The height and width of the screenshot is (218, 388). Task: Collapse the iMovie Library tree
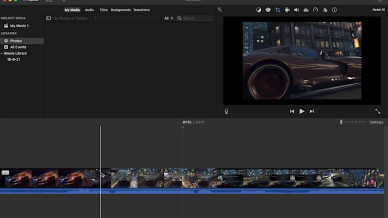click(x=2, y=54)
